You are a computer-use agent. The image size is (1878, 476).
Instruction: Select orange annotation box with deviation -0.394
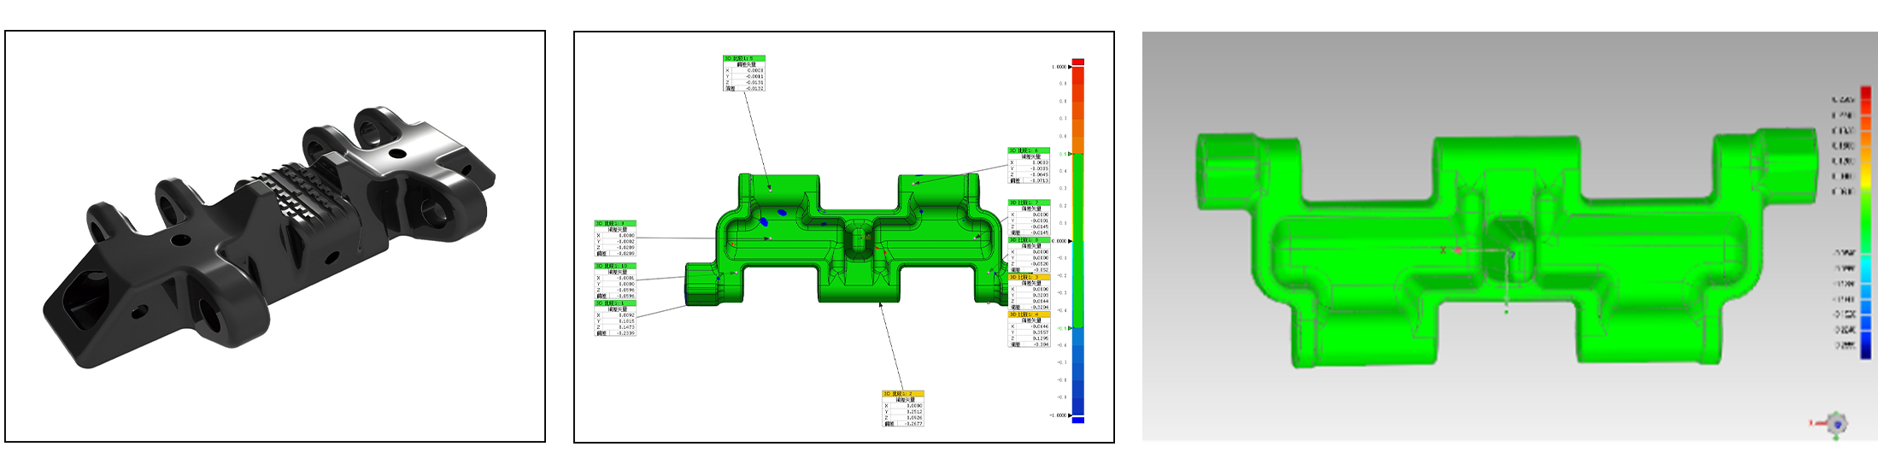click(1029, 330)
